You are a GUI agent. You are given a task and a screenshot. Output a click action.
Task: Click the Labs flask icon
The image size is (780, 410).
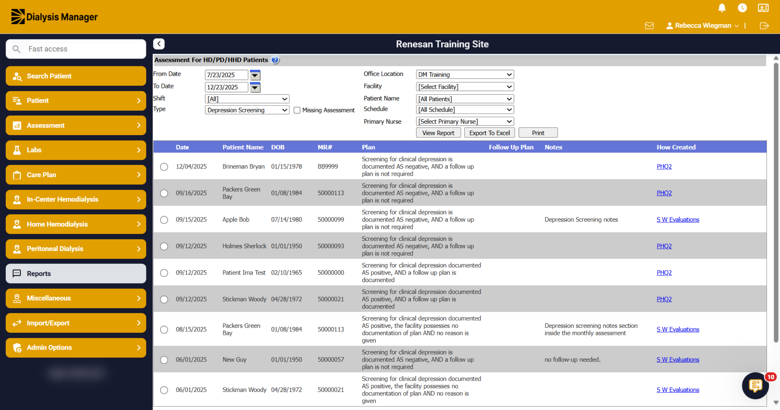17,150
